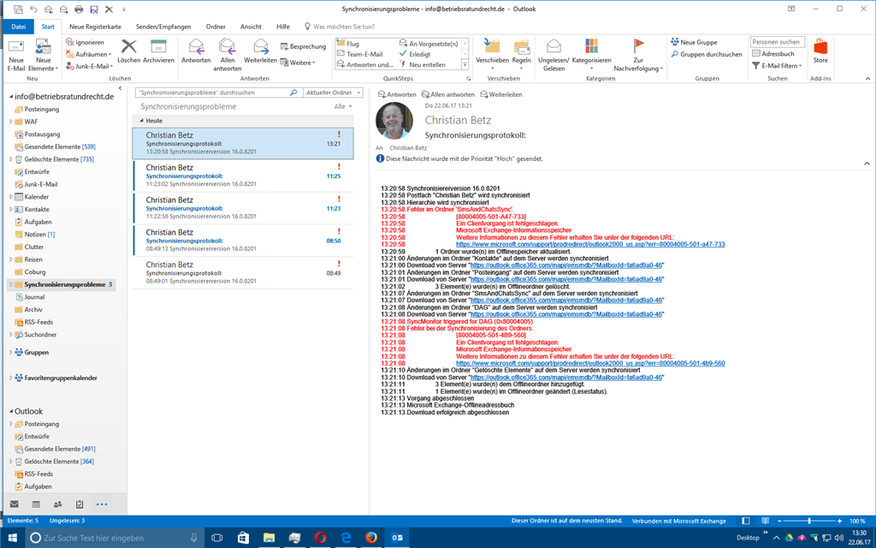The height and width of the screenshot is (548, 876).
Task: Delete the message with the Löschen button
Action: click(x=128, y=51)
